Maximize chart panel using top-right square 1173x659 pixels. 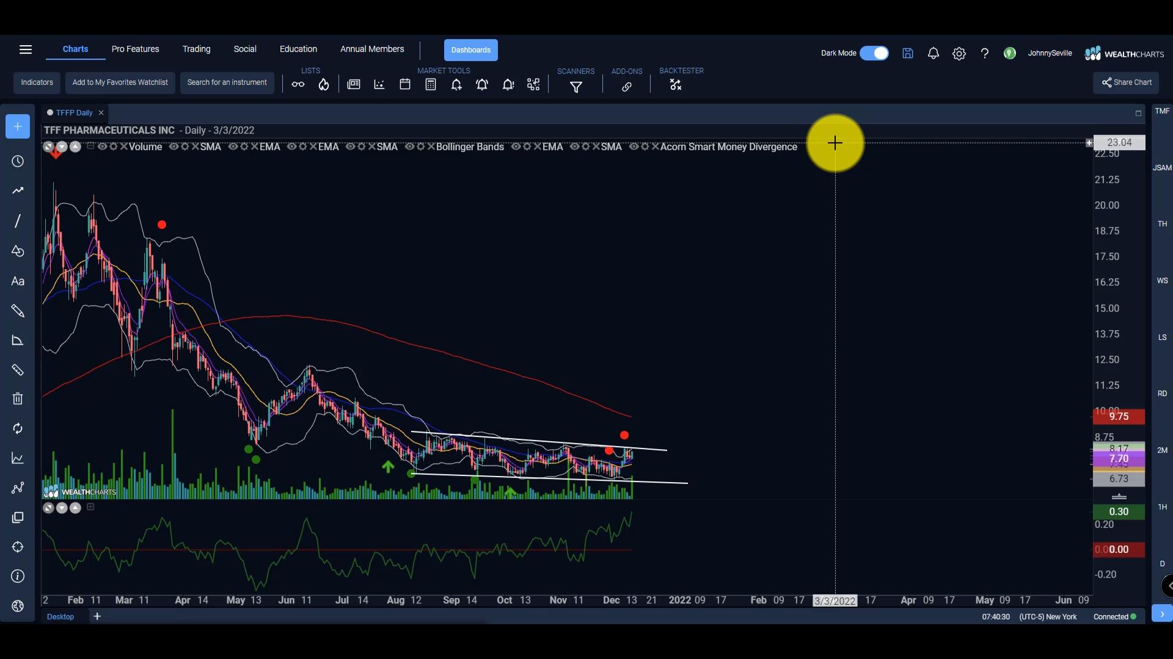(1138, 113)
